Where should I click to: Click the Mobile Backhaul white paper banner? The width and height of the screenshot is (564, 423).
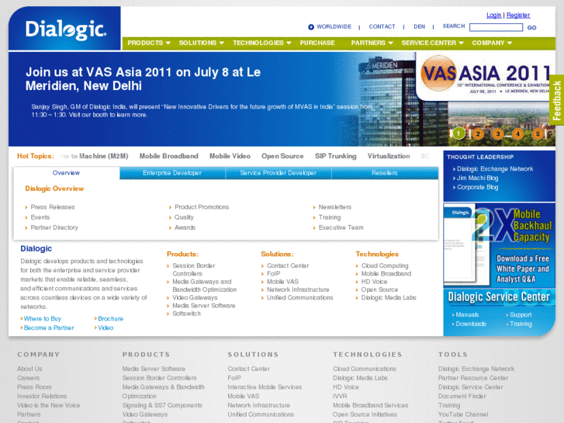pos(500,245)
